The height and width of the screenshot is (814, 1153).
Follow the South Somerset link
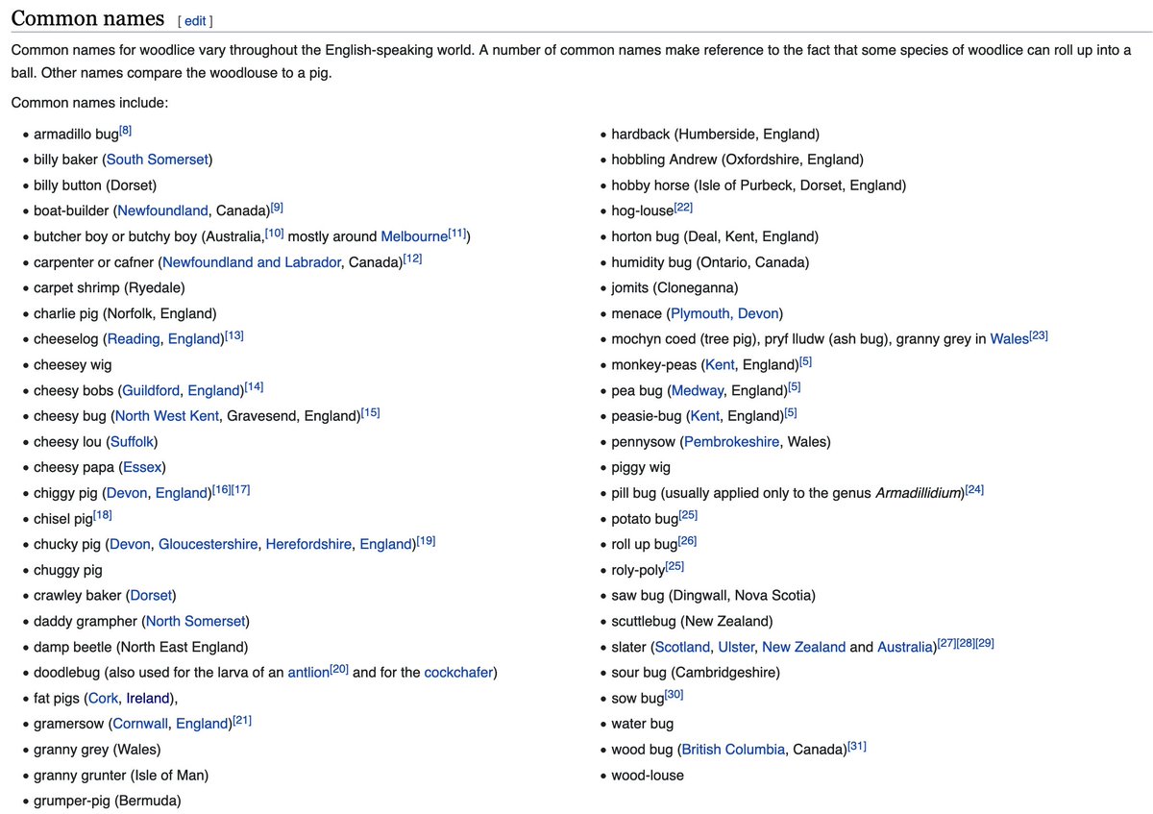[x=158, y=160]
